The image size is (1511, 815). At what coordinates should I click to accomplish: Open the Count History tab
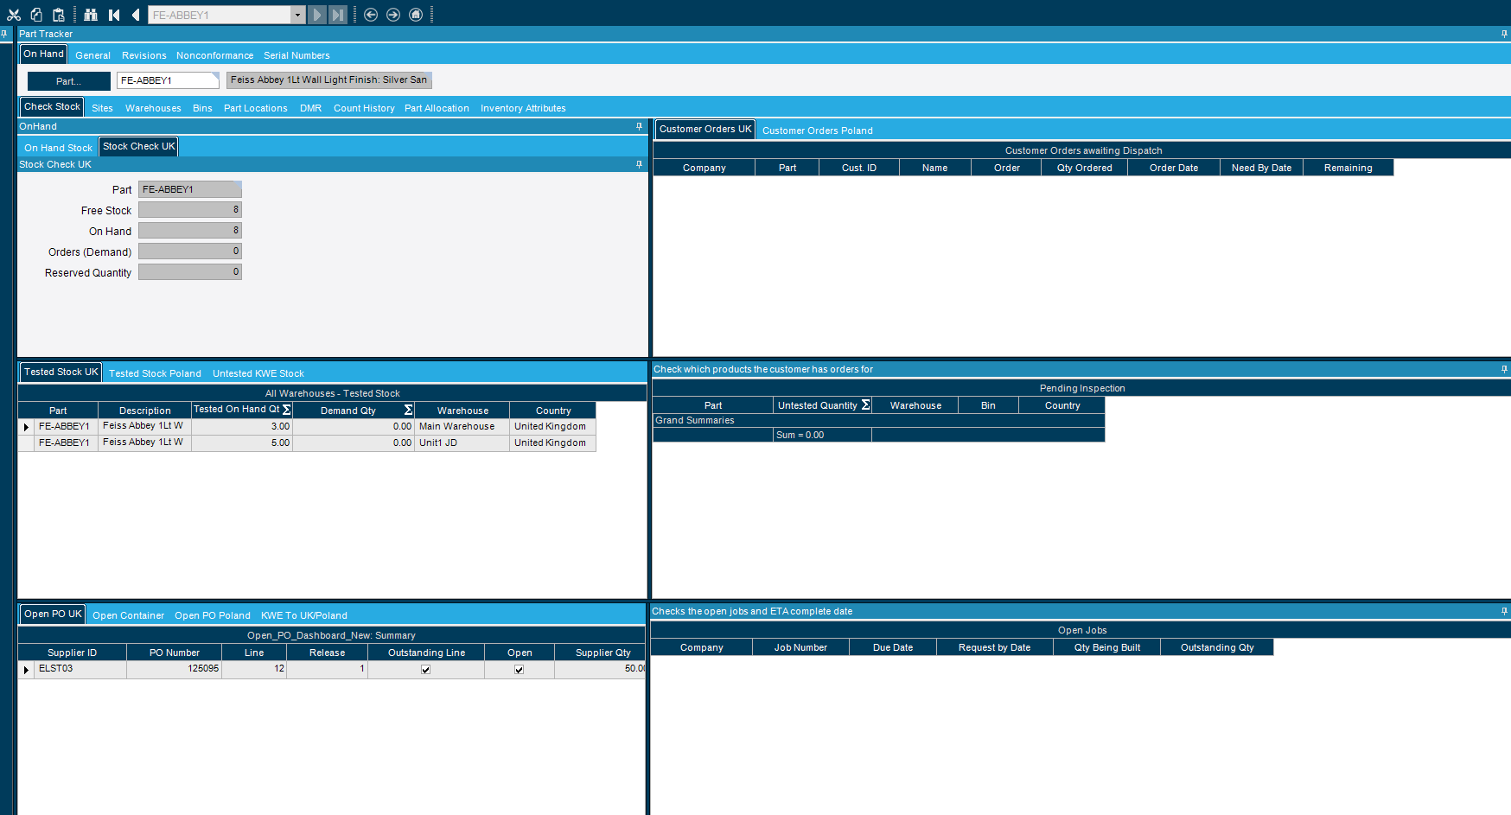pos(364,108)
